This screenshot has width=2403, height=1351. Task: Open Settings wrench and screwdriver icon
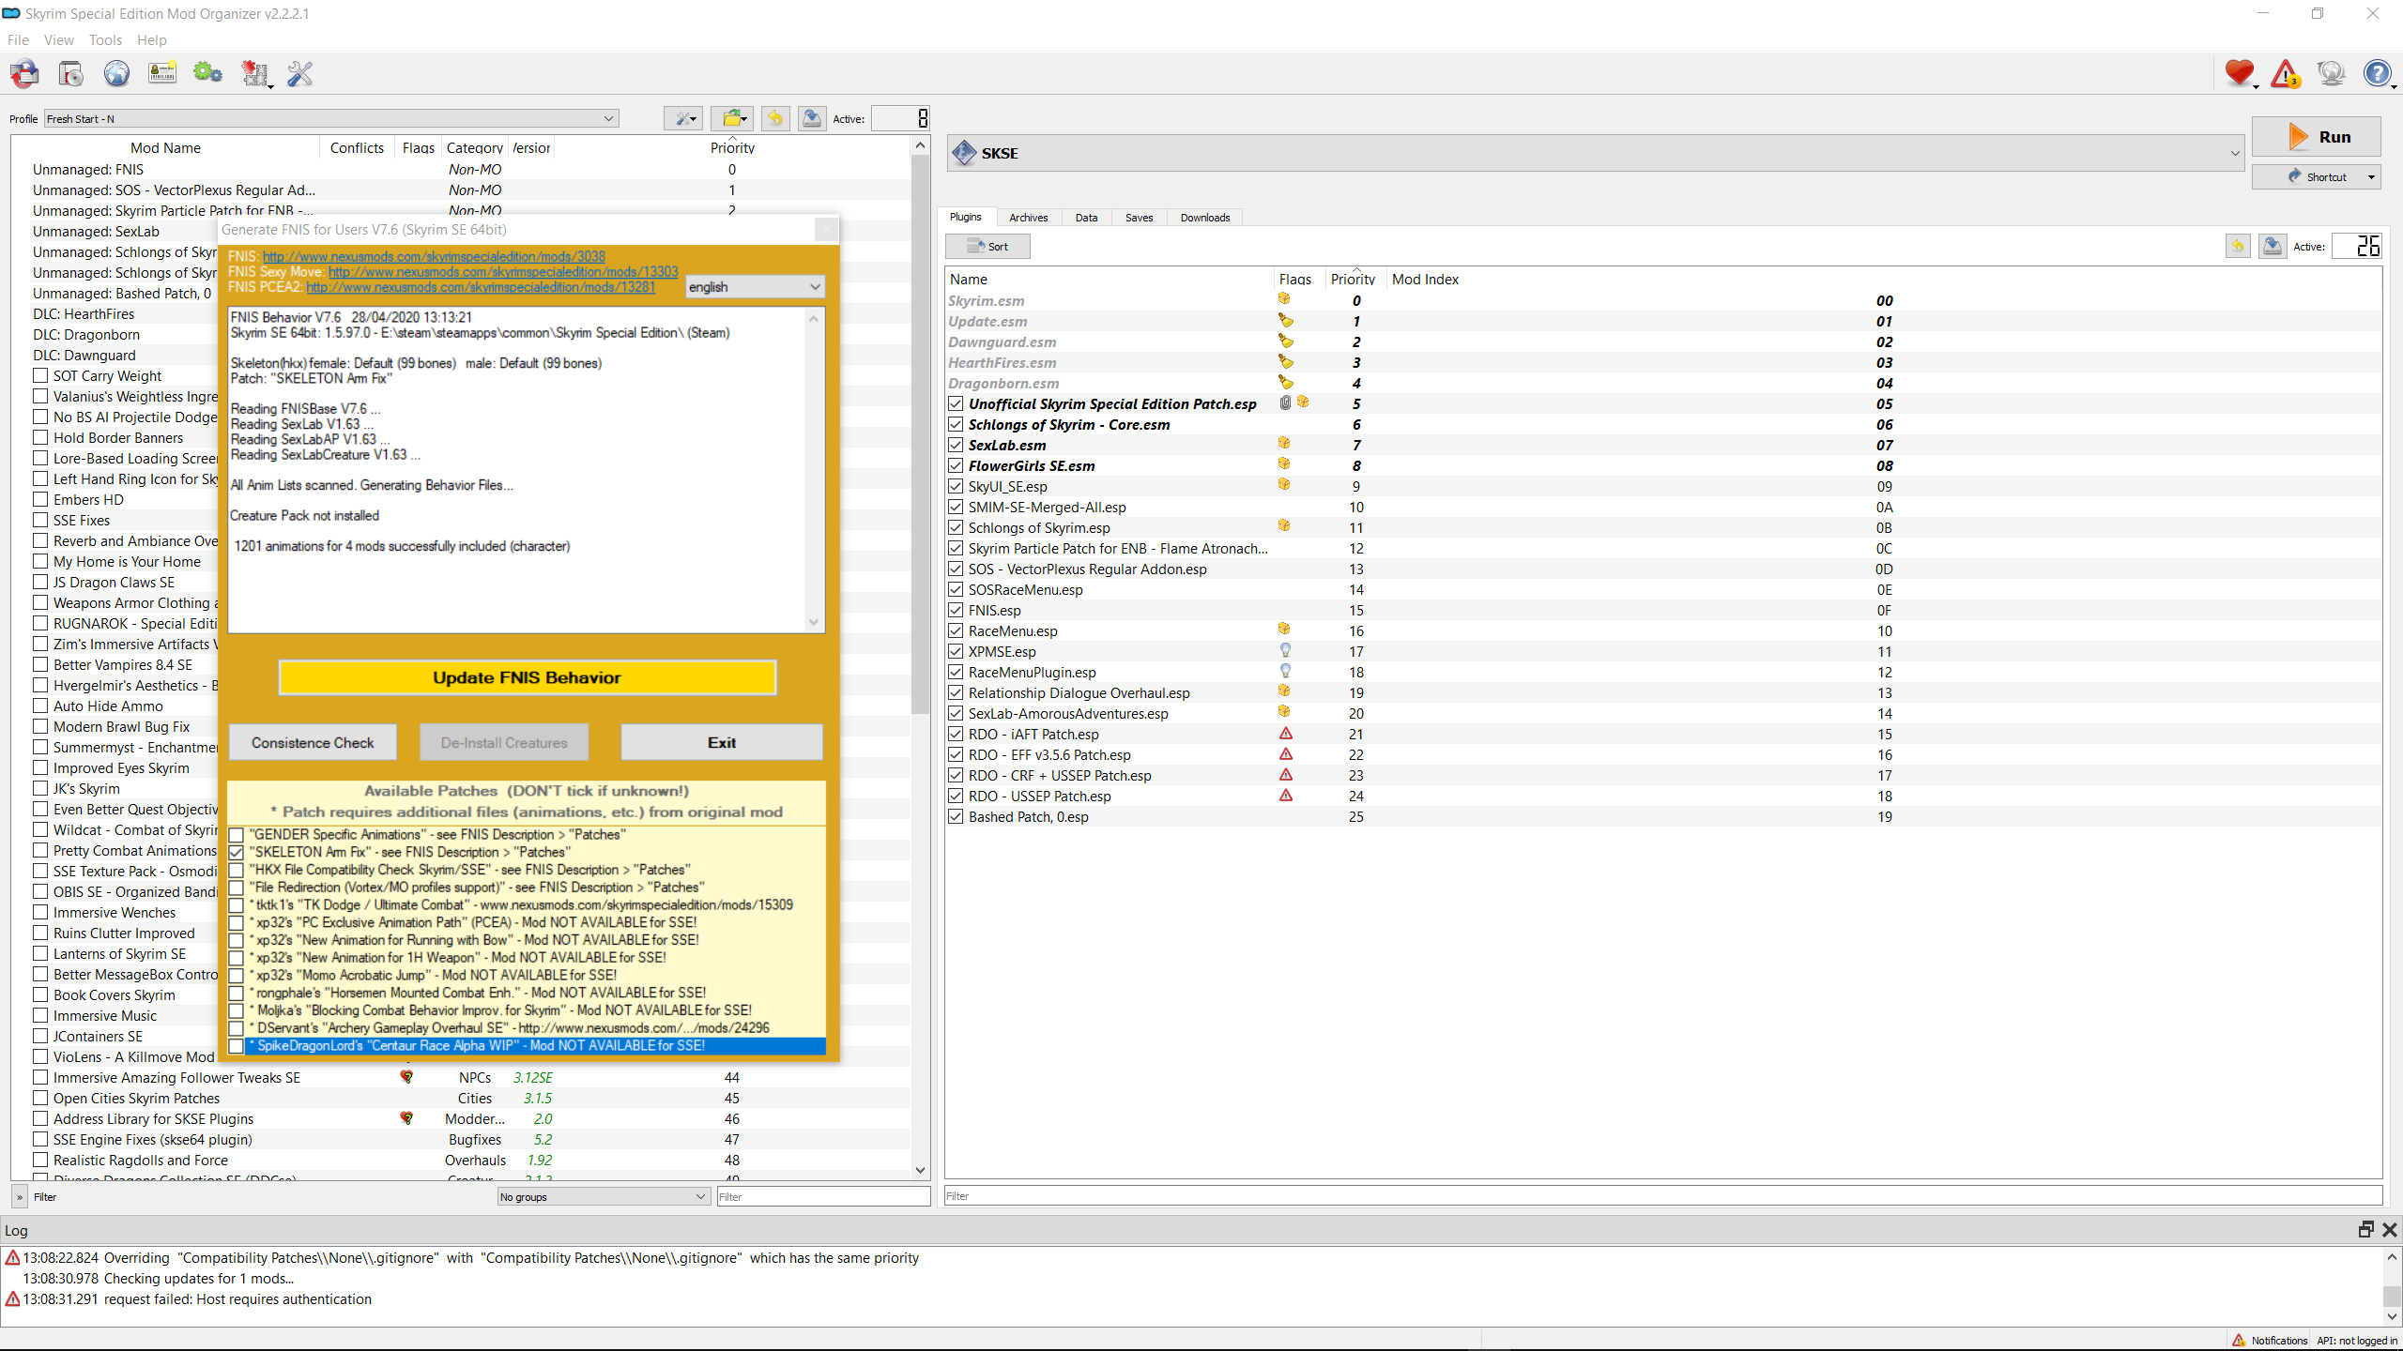(299, 73)
